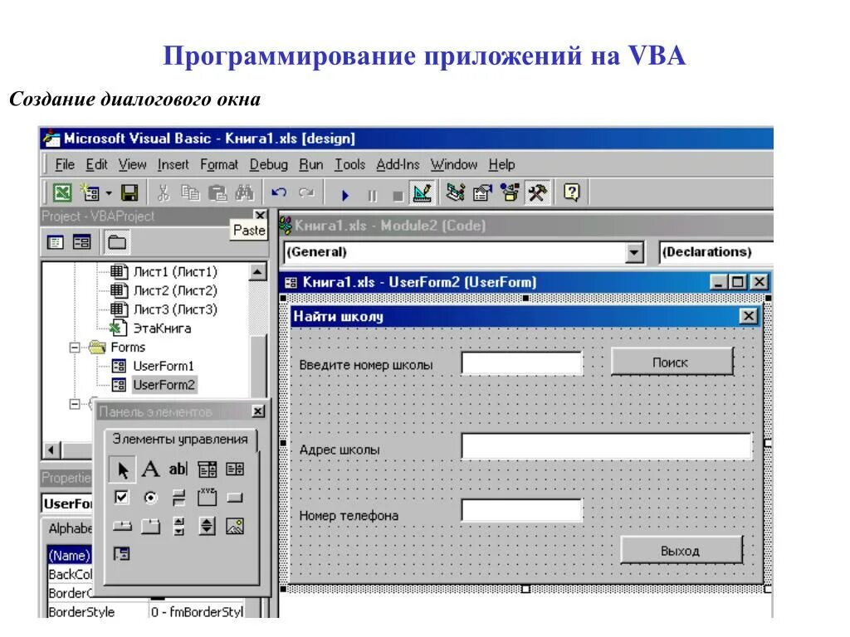Open the Debug menu

268,164
